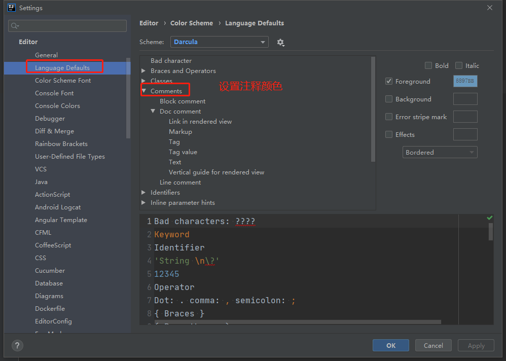Click the Cancel button
Viewport: 506px width, 361px height.
click(x=433, y=345)
